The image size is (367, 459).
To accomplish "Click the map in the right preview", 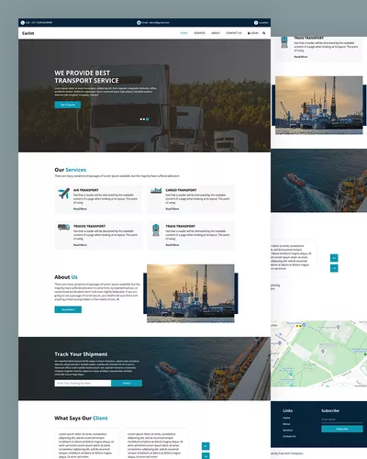I will coord(319,353).
